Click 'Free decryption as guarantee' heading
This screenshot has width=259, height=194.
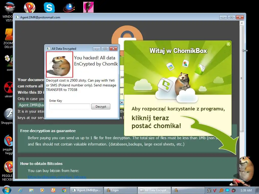click(x=48, y=131)
